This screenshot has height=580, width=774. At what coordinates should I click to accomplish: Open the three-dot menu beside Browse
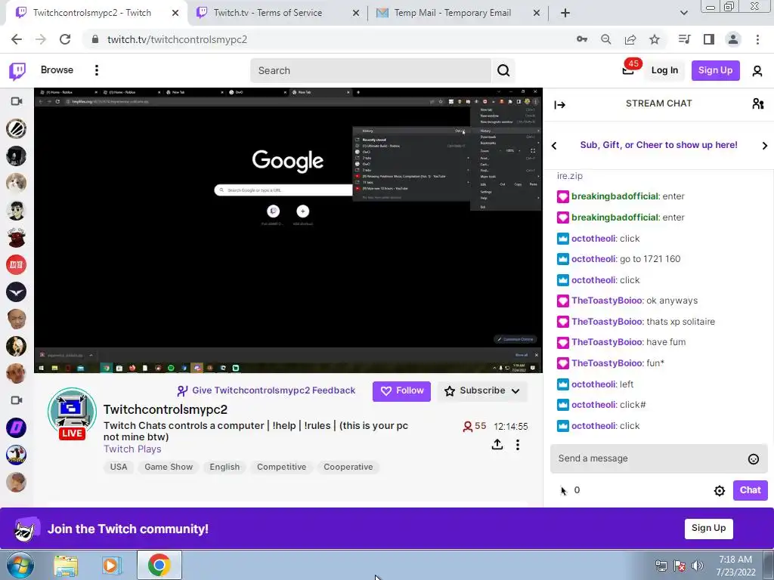click(x=97, y=70)
